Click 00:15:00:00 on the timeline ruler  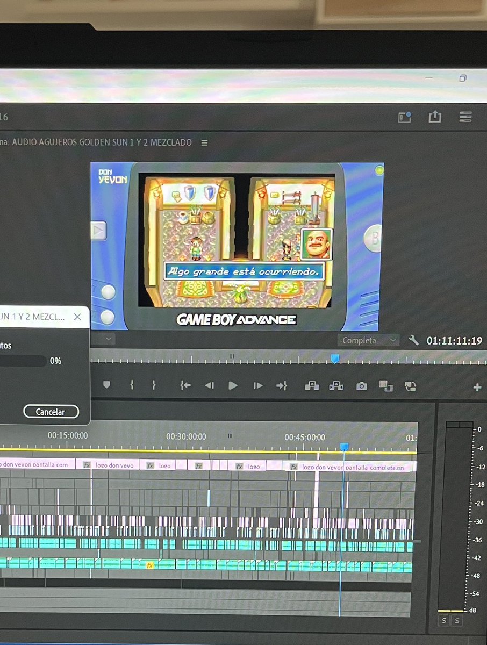[x=68, y=435]
